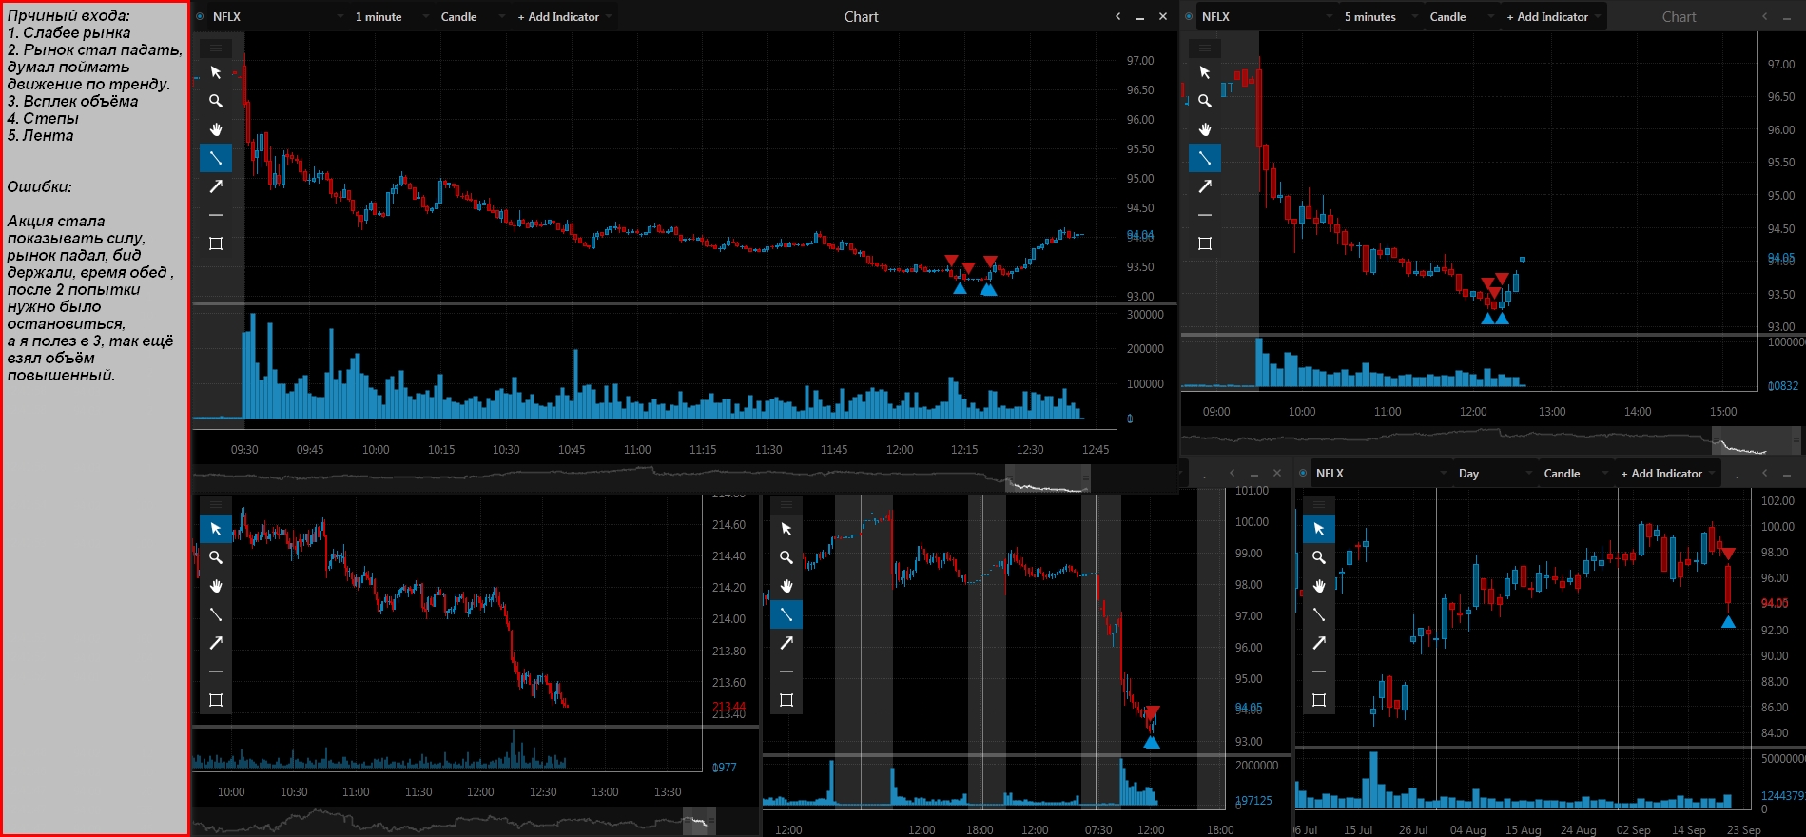The image size is (1806, 837).
Task: Select the active line tool in bottom-middle chart
Action: (786, 614)
